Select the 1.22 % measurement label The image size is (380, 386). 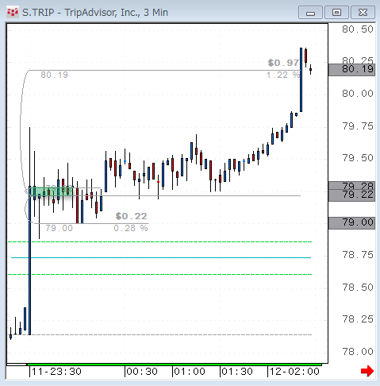(x=282, y=75)
